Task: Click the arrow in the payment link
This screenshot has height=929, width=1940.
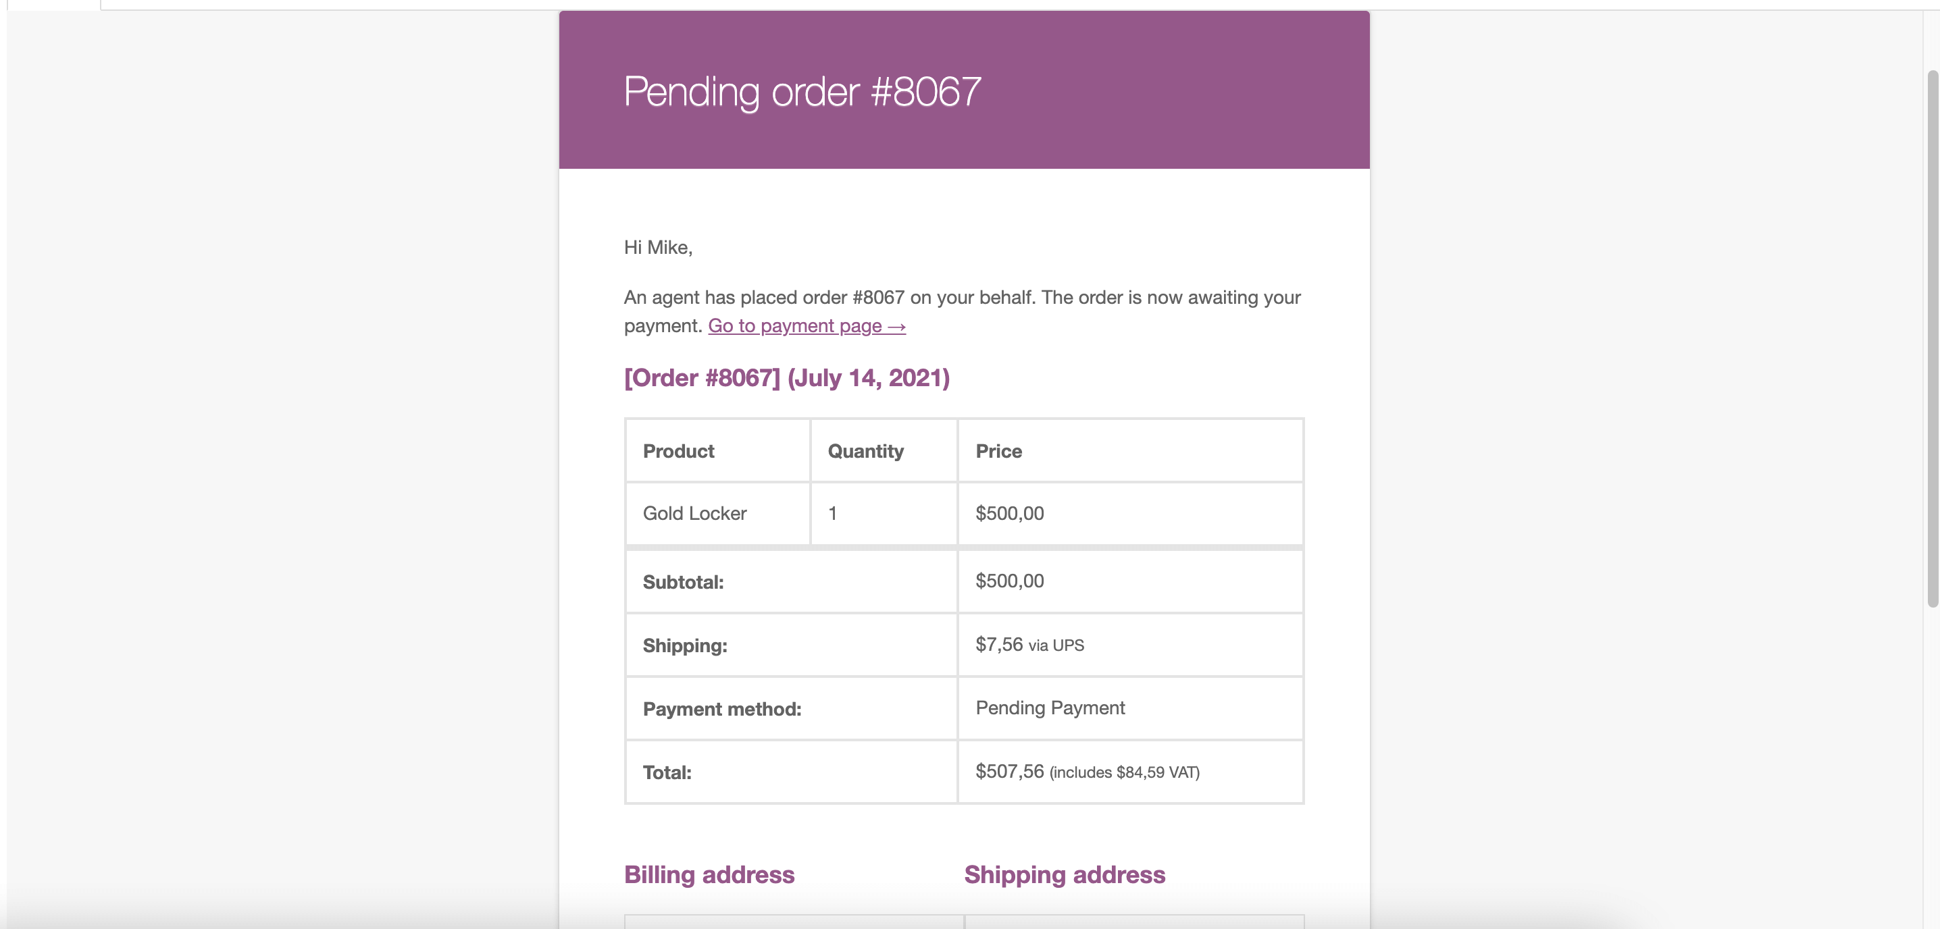Action: (x=897, y=325)
